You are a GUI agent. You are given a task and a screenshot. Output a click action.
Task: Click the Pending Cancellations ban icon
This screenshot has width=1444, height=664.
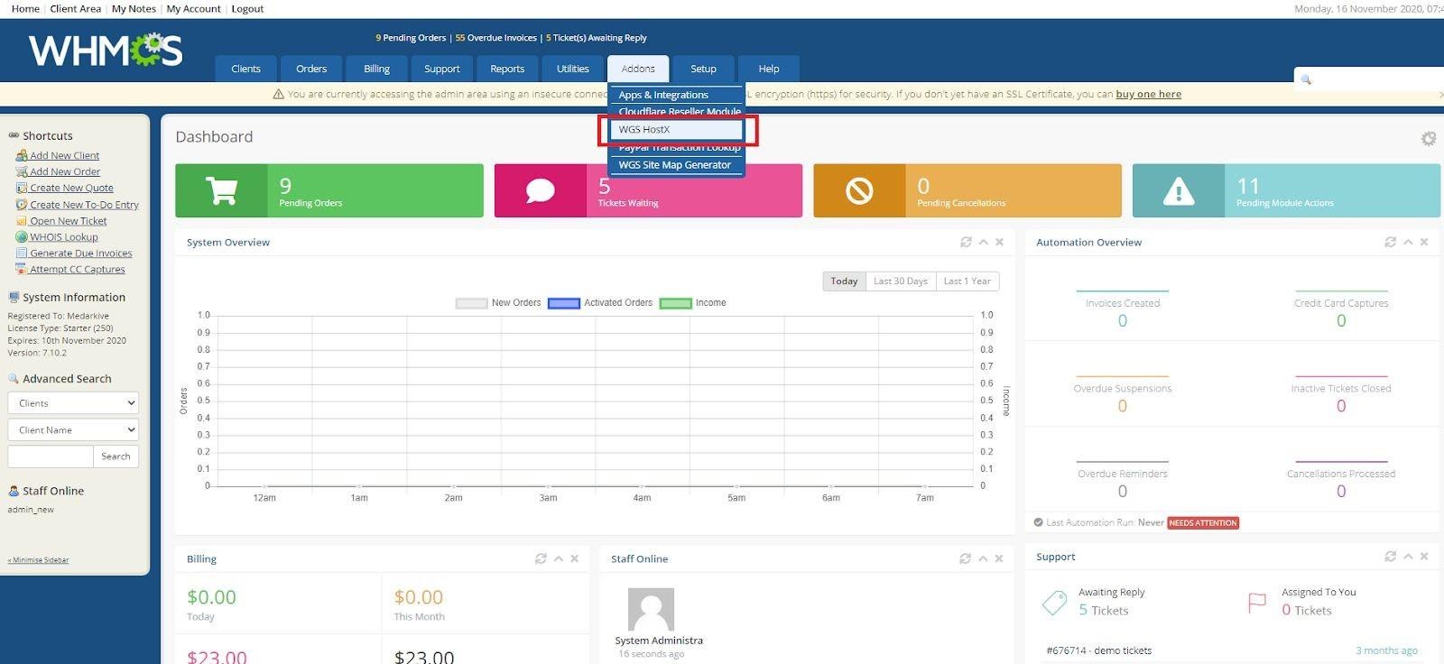click(x=858, y=190)
